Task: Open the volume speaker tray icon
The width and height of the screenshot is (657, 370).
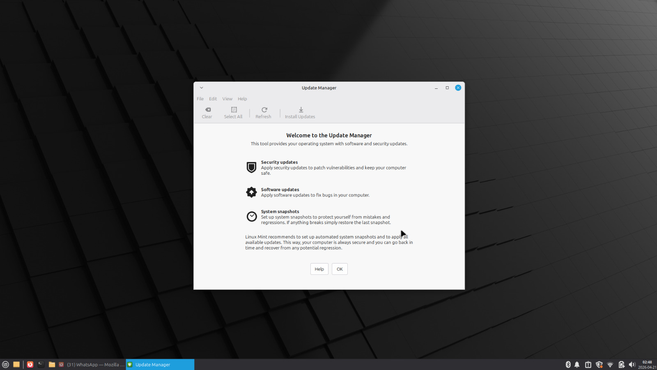Action: point(632,365)
